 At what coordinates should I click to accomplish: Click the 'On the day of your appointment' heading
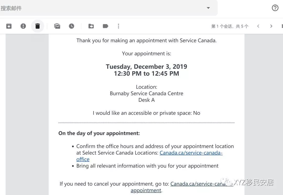[x=99, y=133]
